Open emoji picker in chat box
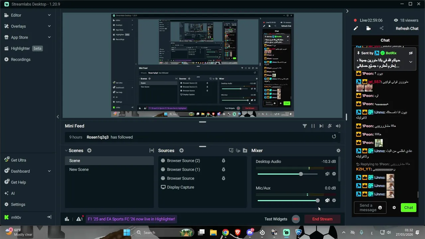Screen dimensions: 425x239 (x=380, y=207)
